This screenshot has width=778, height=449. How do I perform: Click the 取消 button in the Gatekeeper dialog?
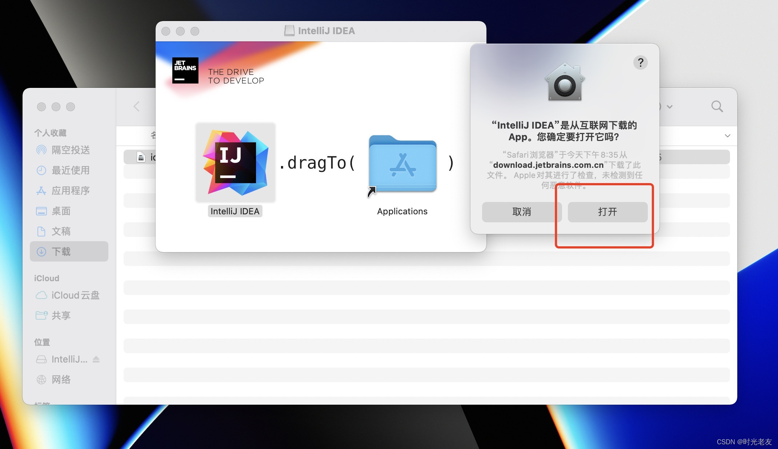click(x=522, y=212)
